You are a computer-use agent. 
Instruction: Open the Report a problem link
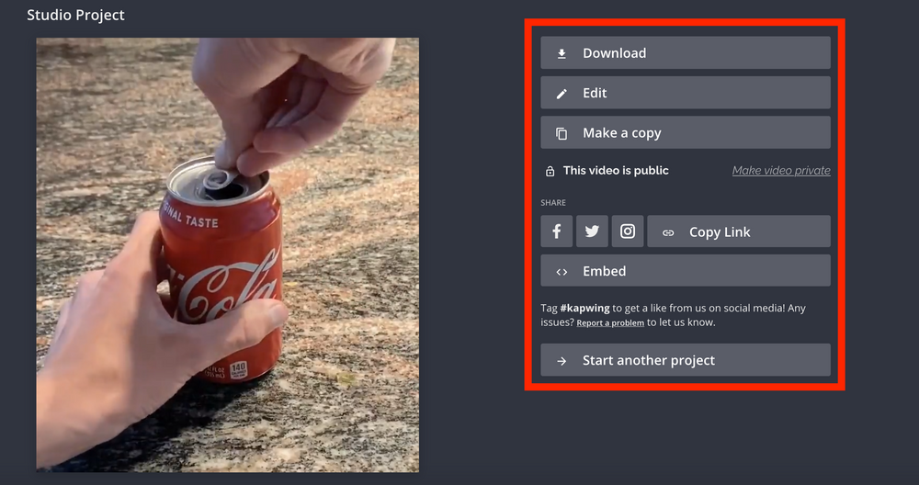pos(610,323)
